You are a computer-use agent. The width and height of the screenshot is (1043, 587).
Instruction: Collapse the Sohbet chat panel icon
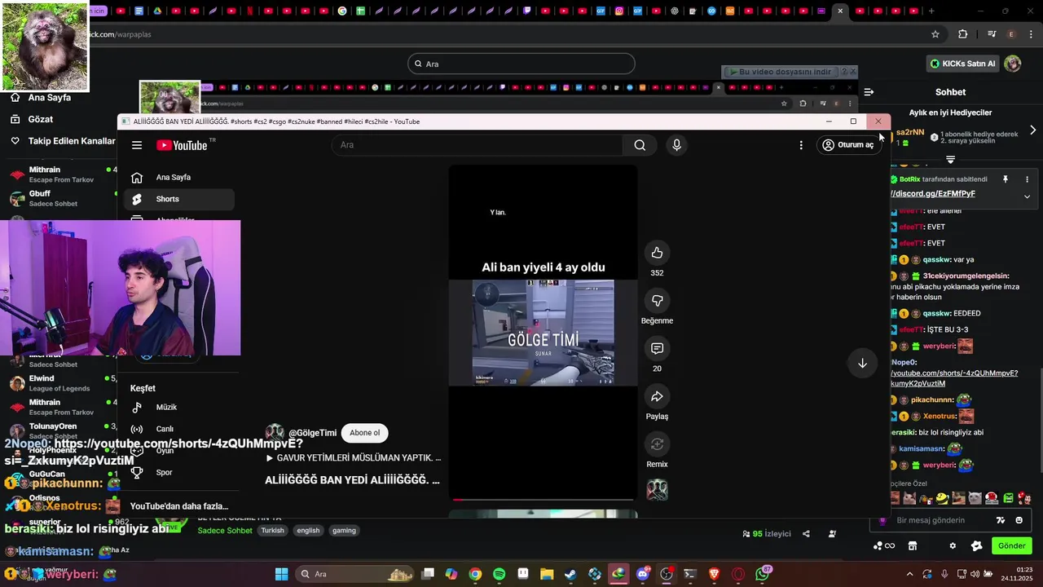pos(869,92)
